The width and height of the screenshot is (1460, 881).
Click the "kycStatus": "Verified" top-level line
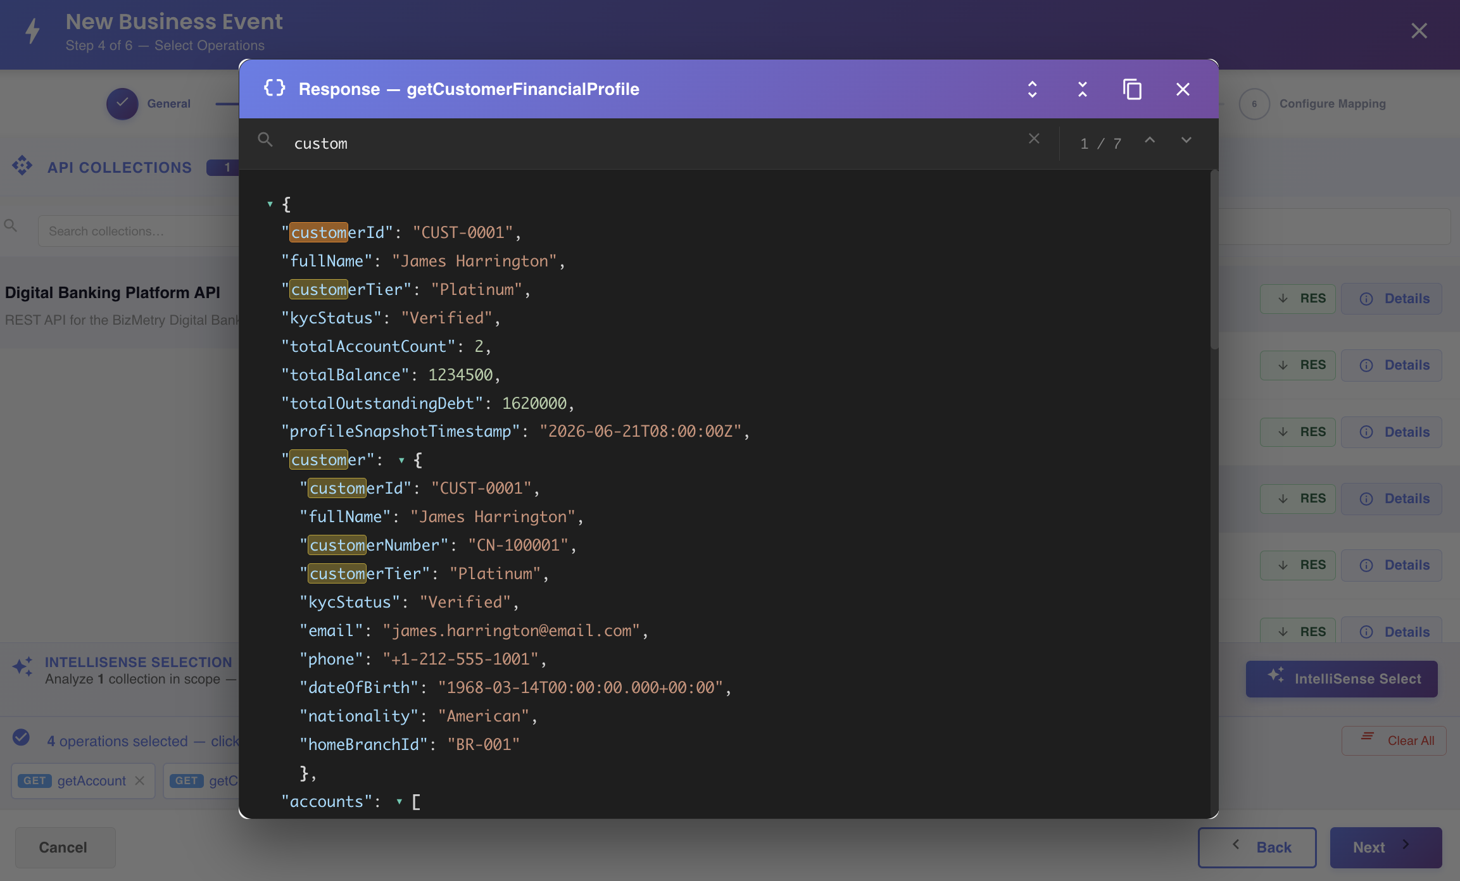pos(391,318)
